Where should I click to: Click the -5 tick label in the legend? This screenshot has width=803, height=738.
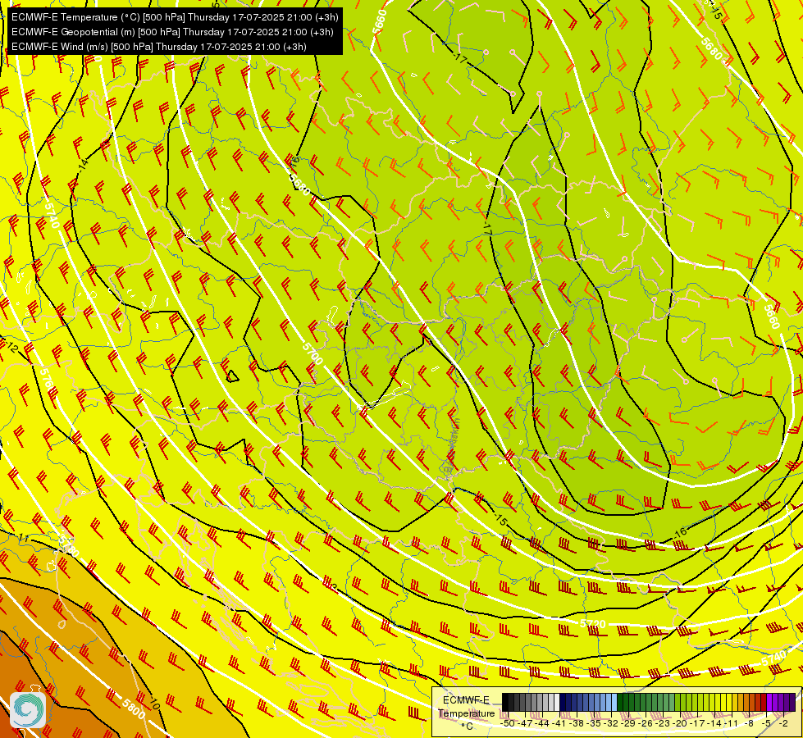pos(766,724)
